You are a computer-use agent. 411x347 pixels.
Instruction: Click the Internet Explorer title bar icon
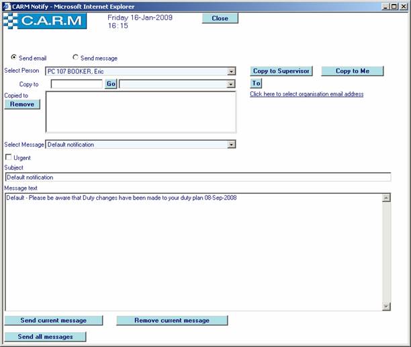(6, 6)
